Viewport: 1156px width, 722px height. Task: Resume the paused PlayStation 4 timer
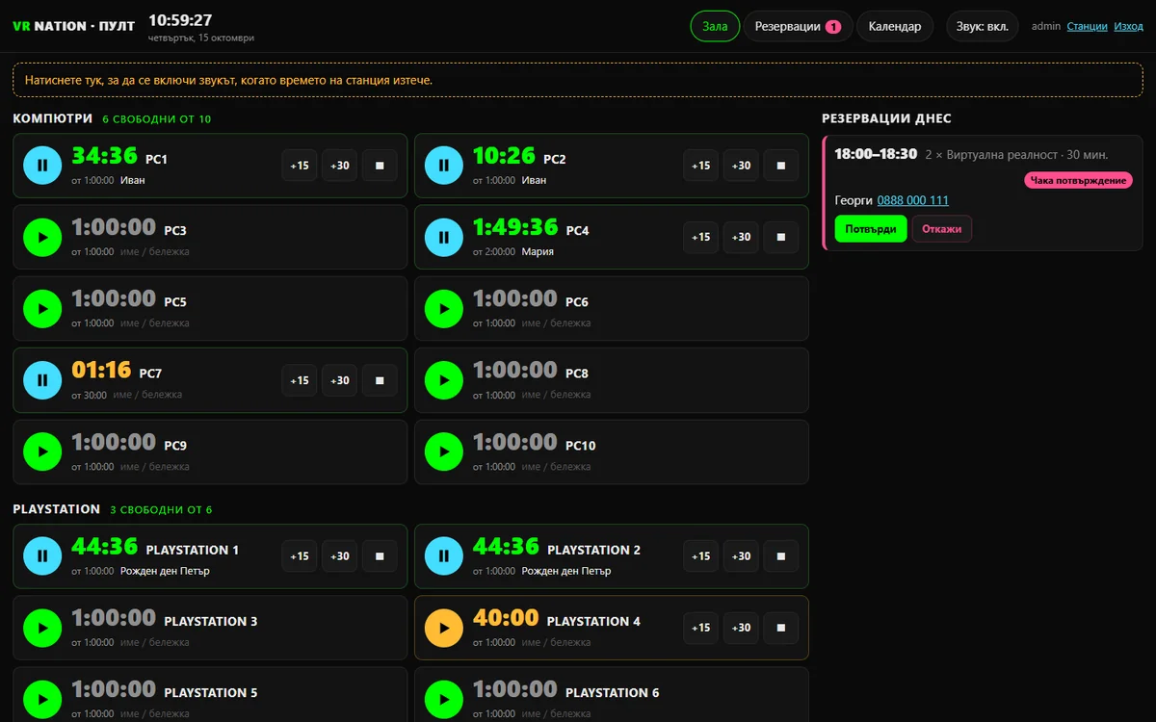444,628
